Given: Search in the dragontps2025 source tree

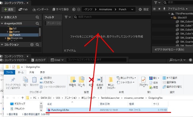Looking at the screenshot, I should pyautogui.click(x=37, y=24).
